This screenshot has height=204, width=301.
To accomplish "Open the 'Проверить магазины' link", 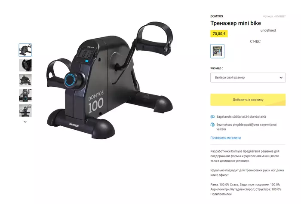I will click(x=226, y=138).
